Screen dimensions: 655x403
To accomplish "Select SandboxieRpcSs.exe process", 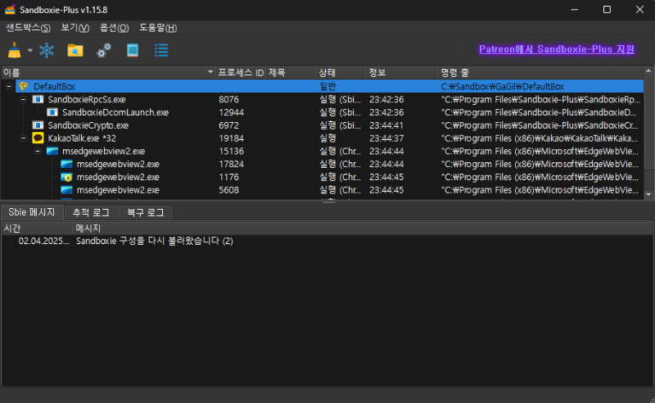I will (87, 99).
